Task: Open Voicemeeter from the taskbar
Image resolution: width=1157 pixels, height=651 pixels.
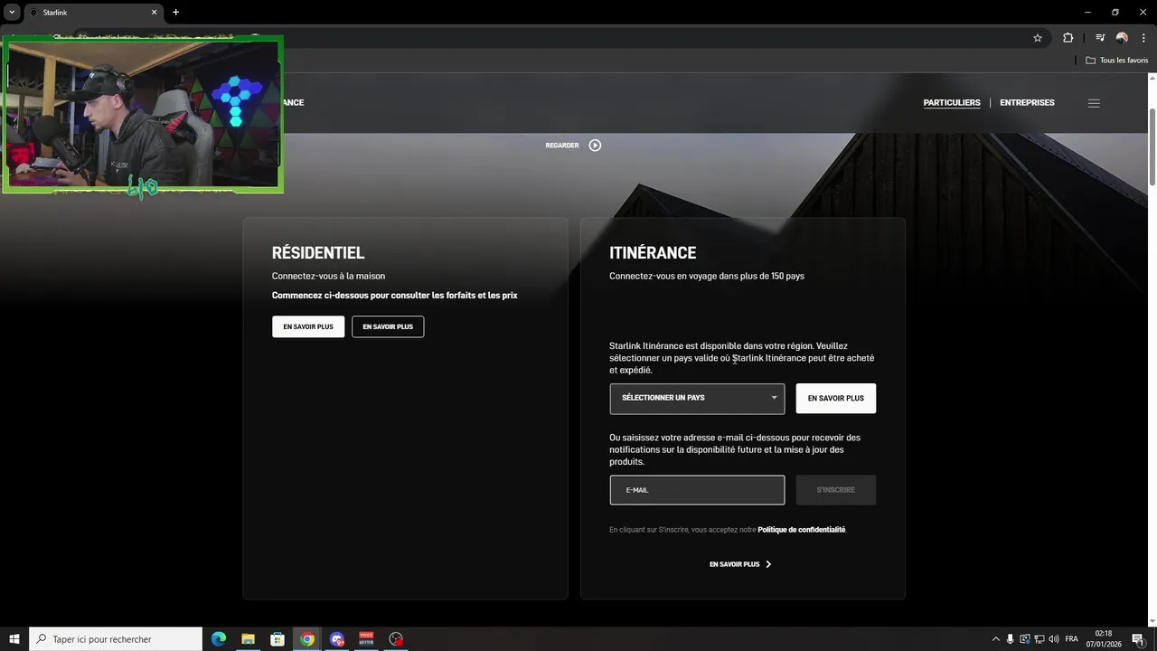Action: [x=366, y=639]
